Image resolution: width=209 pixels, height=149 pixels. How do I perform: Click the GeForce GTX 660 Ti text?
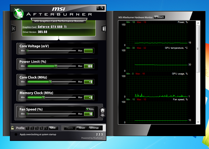(x=52, y=27)
